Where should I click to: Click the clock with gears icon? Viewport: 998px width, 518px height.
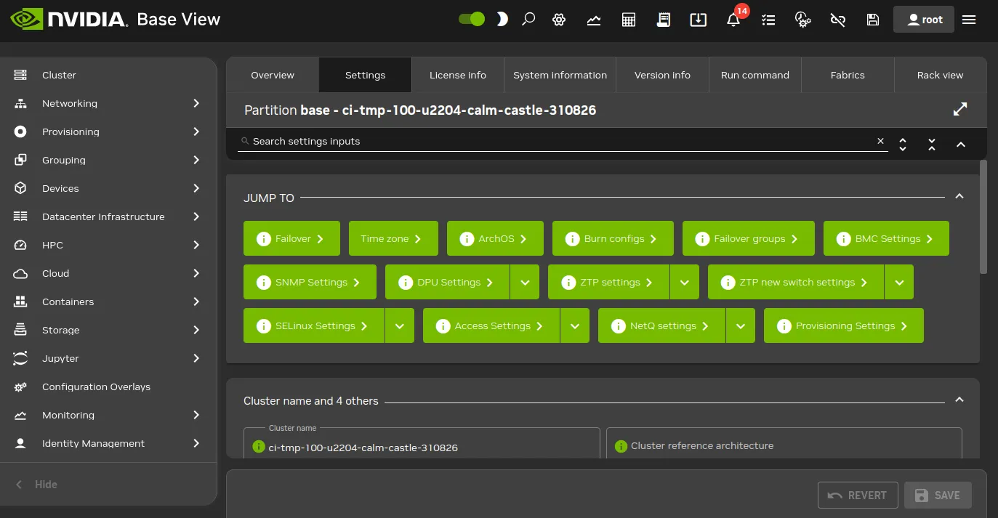tap(802, 20)
